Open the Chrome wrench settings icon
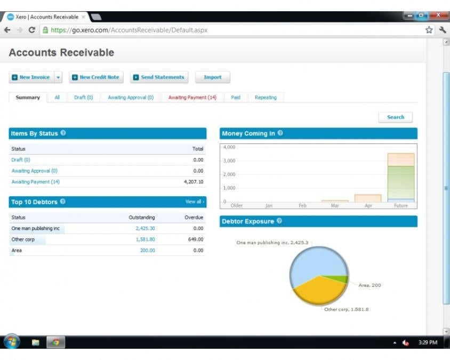The height and width of the screenshot is (360, 450). tap(442, 30)
